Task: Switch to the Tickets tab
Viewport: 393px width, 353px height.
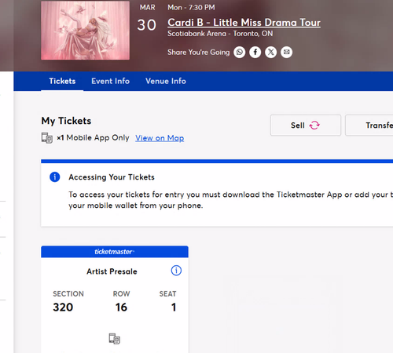Action: (62, 81)
